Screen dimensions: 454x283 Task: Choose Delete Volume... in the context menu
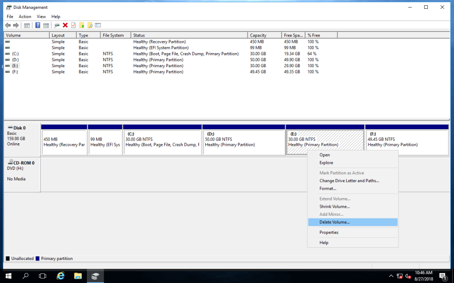click(x=334, y=222)
